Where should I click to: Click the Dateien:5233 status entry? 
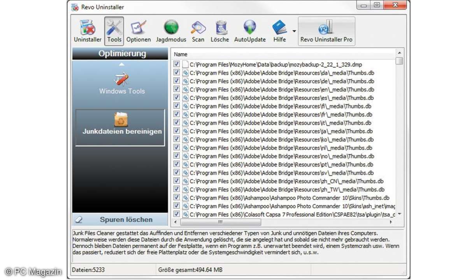[89, 269]
